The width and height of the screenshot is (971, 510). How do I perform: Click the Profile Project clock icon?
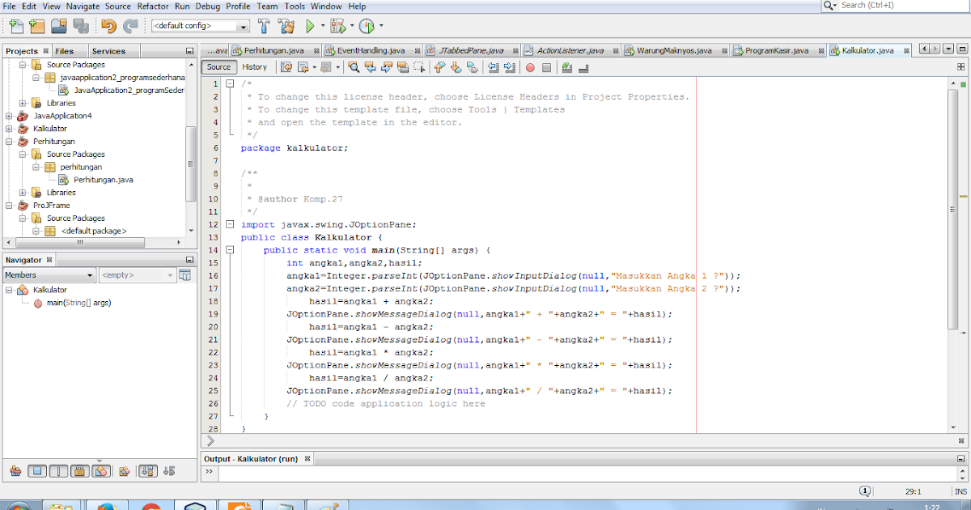pyautogui.click(x=367, y=26)
